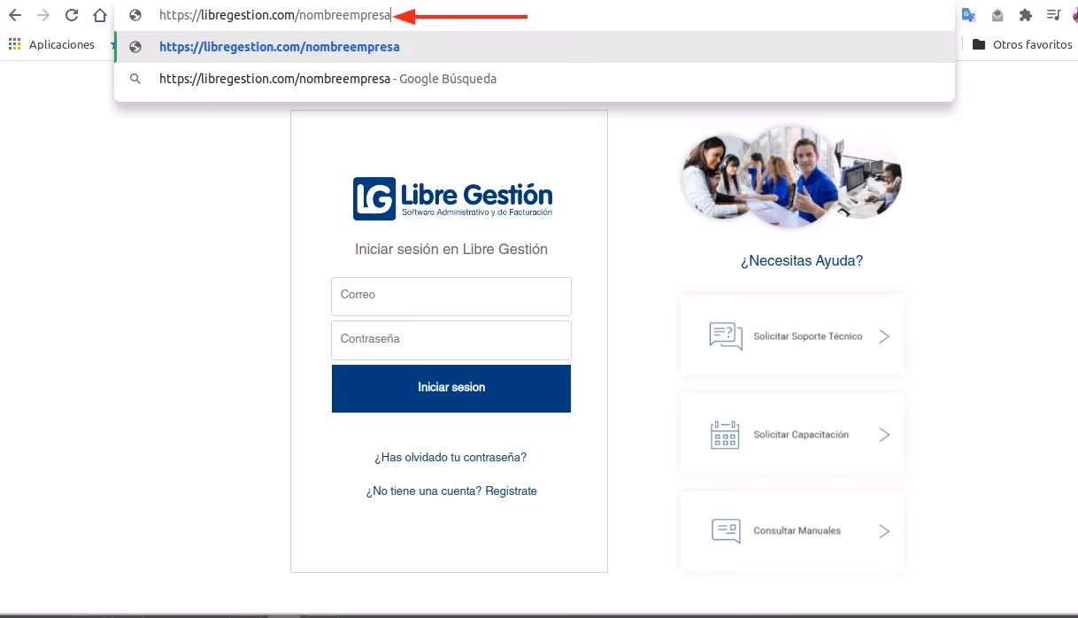Open the forgotten password link

pyautogui.click(x=450, y=457)
